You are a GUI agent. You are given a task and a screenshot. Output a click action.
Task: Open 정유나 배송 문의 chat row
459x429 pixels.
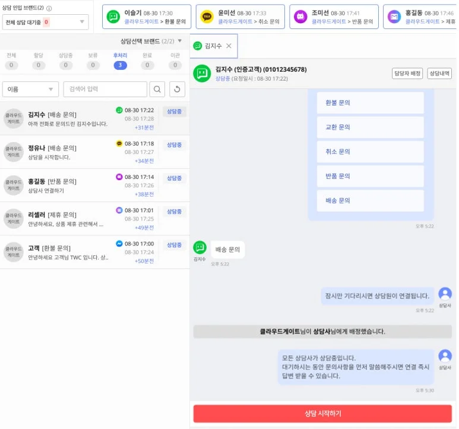pyautogui.click(x=94, y=152)
